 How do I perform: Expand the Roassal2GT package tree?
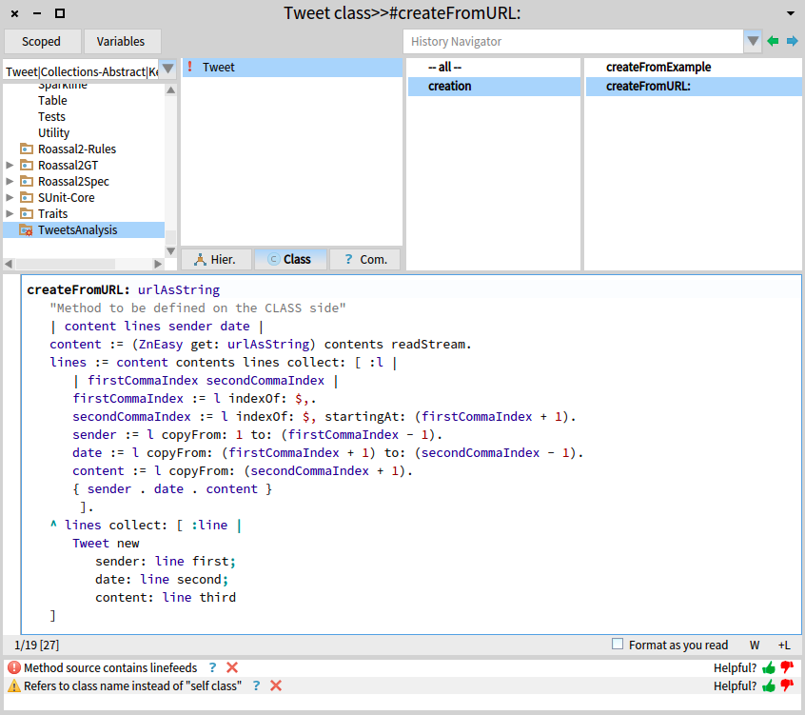[x=10, y=166]
